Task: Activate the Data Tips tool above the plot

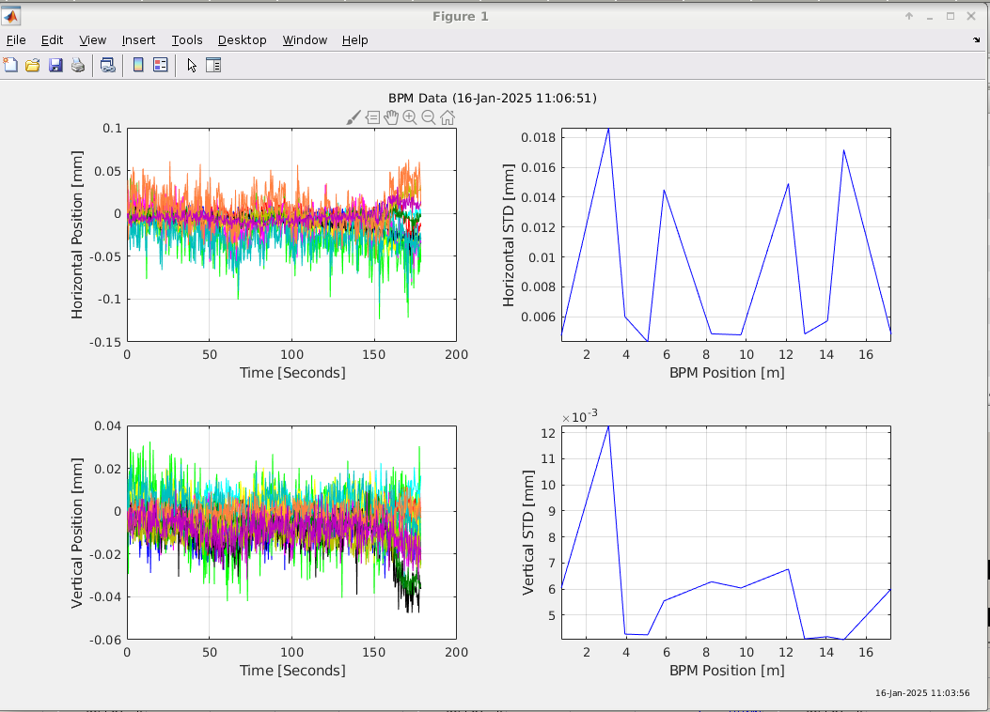Action: click(x=372, y=117)
